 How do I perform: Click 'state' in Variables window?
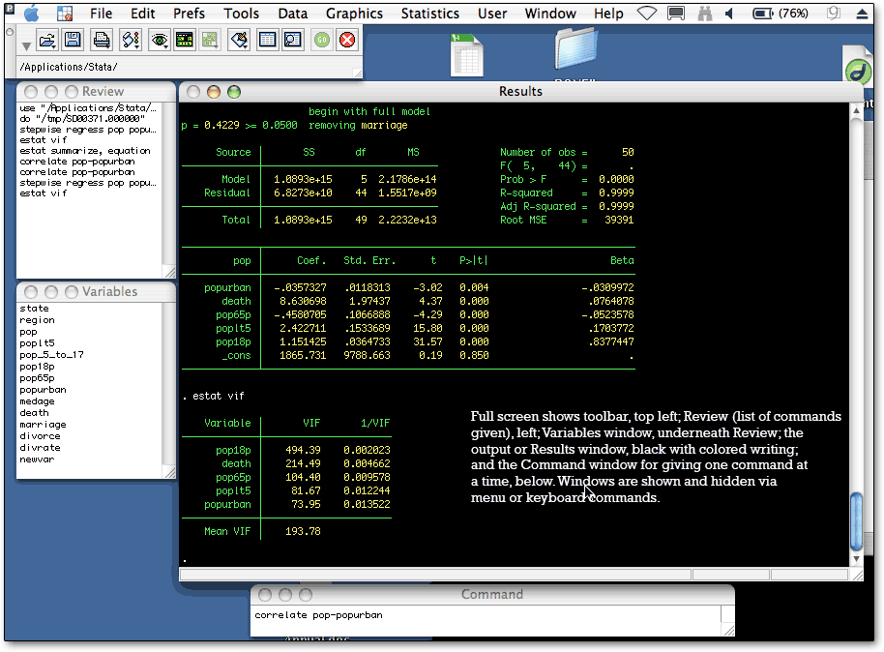pyautogui.click(x=35, y=309)
